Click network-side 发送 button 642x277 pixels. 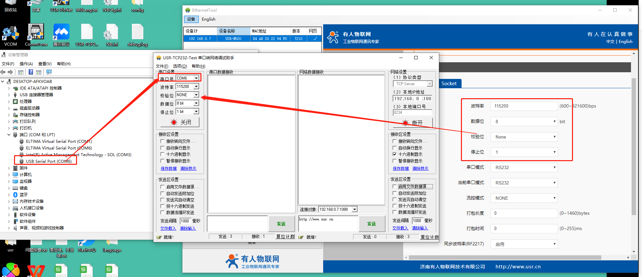click(372, 224)
